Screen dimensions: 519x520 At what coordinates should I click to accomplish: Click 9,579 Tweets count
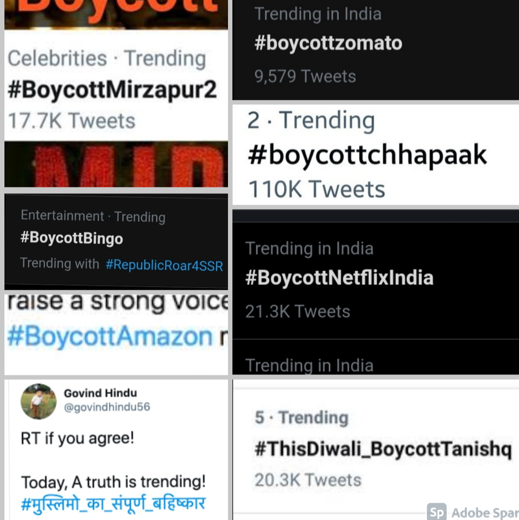coord(305,76)
